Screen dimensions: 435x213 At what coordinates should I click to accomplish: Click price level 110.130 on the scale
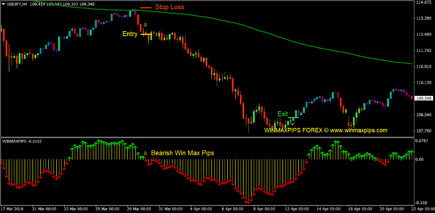click(423, 82)
